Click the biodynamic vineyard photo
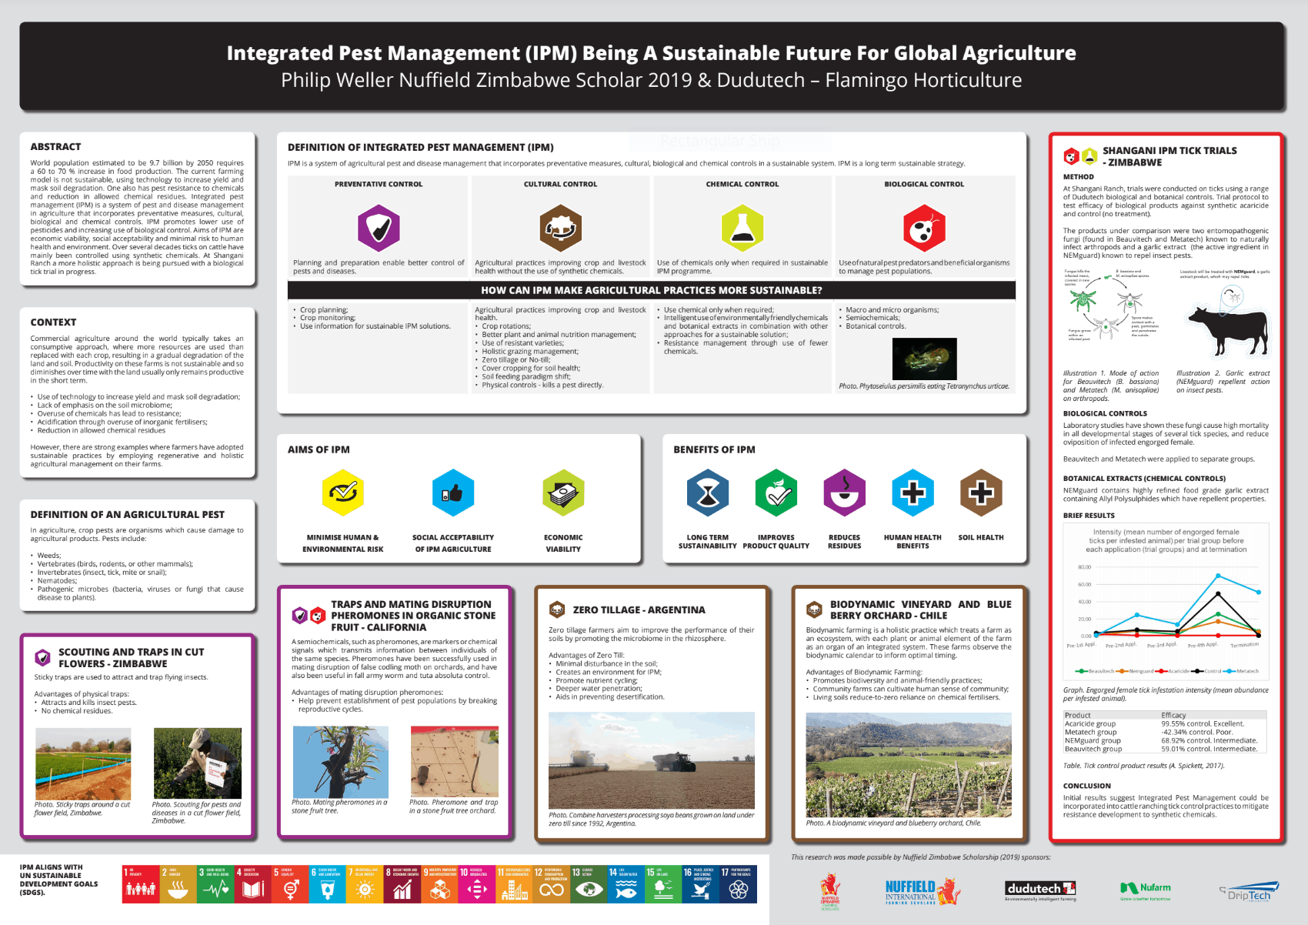The width and height of the screenshot is (1308, 925). point(908,764)
